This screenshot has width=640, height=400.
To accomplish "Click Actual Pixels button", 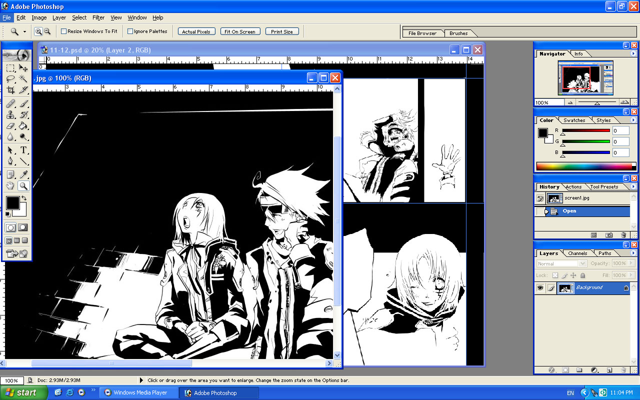I will pyautogui.click(x=196, y=31).
